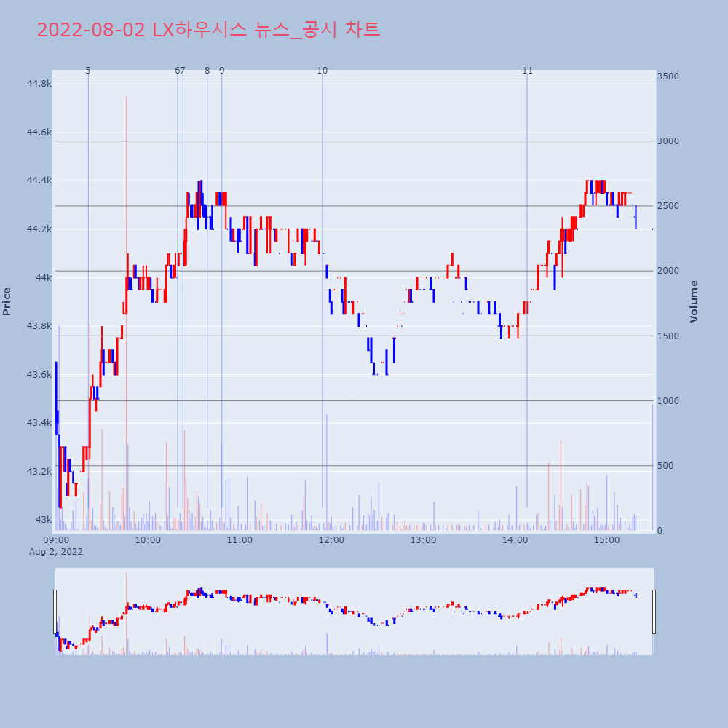Click inside the range slider mini chart

point(355,612)
